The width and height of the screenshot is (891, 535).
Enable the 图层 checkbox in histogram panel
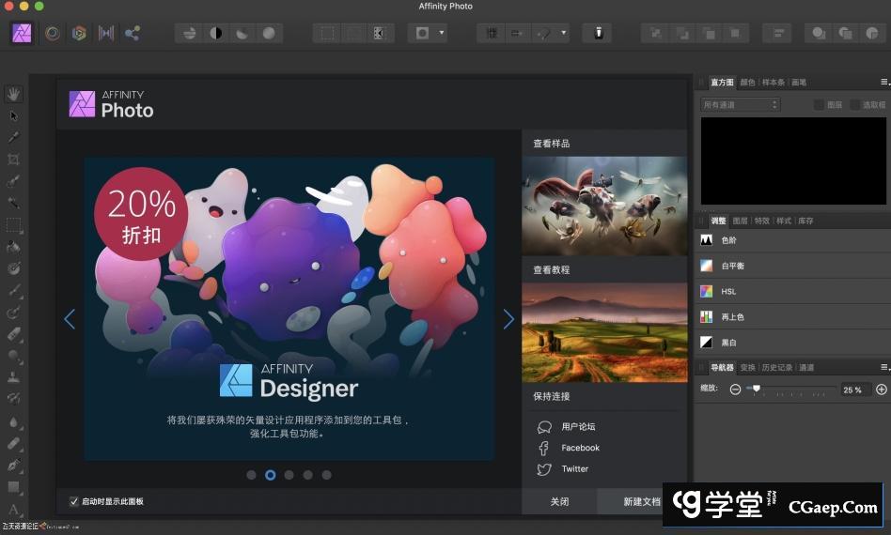point(819,105)
